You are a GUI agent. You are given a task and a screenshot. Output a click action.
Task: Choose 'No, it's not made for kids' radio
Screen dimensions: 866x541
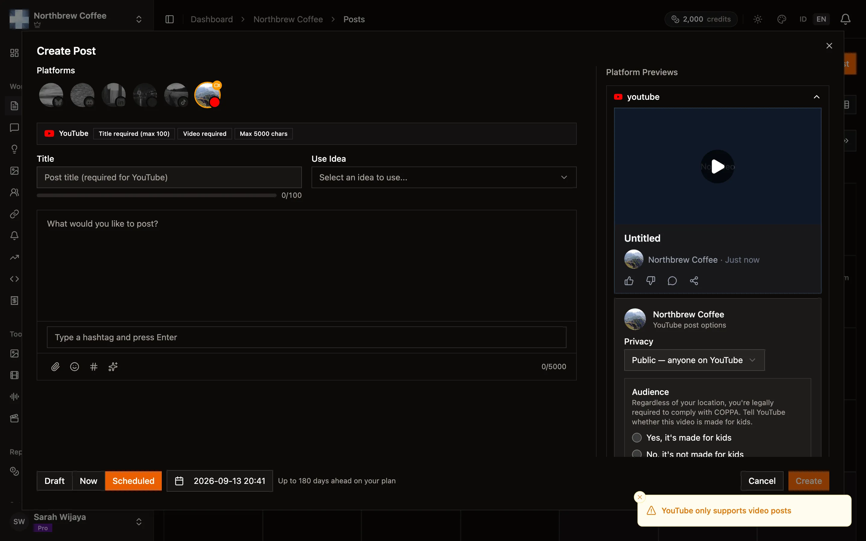coord(637,454)
